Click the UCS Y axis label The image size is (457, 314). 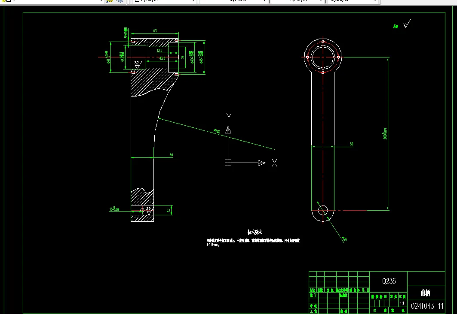pos(229,117)
